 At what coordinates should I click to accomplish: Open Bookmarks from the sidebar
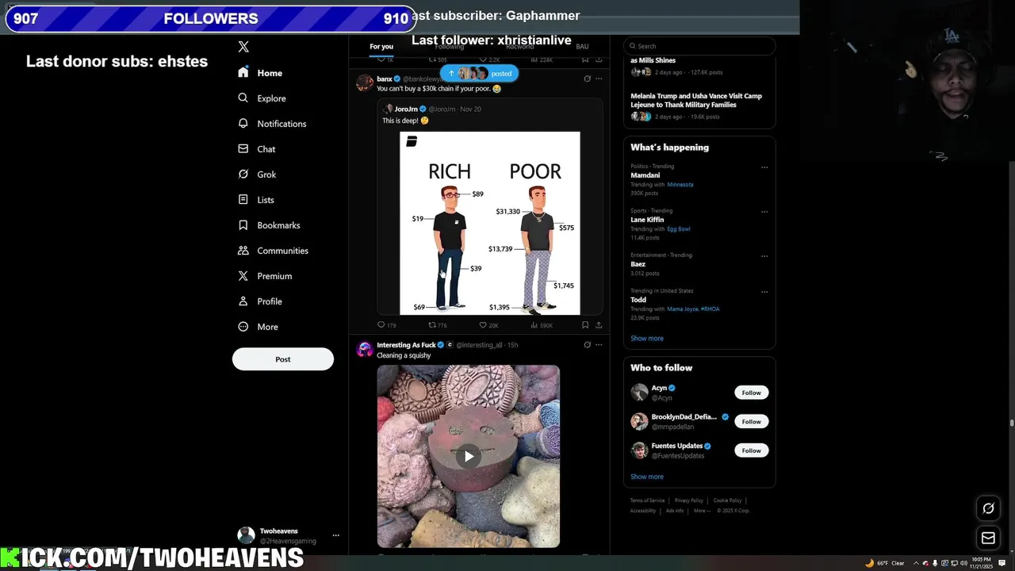(269, 225)
